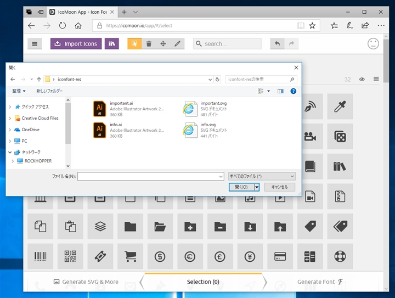Open the Generate Font tab
The image size is (395, 298).
tap(320, 282)
